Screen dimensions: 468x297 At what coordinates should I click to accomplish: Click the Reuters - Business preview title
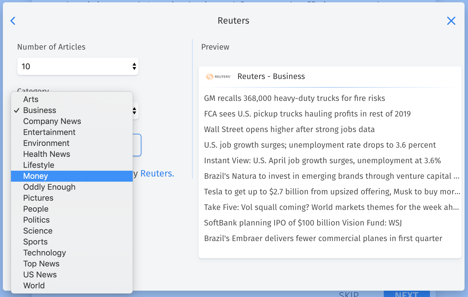tap(271, 76)
